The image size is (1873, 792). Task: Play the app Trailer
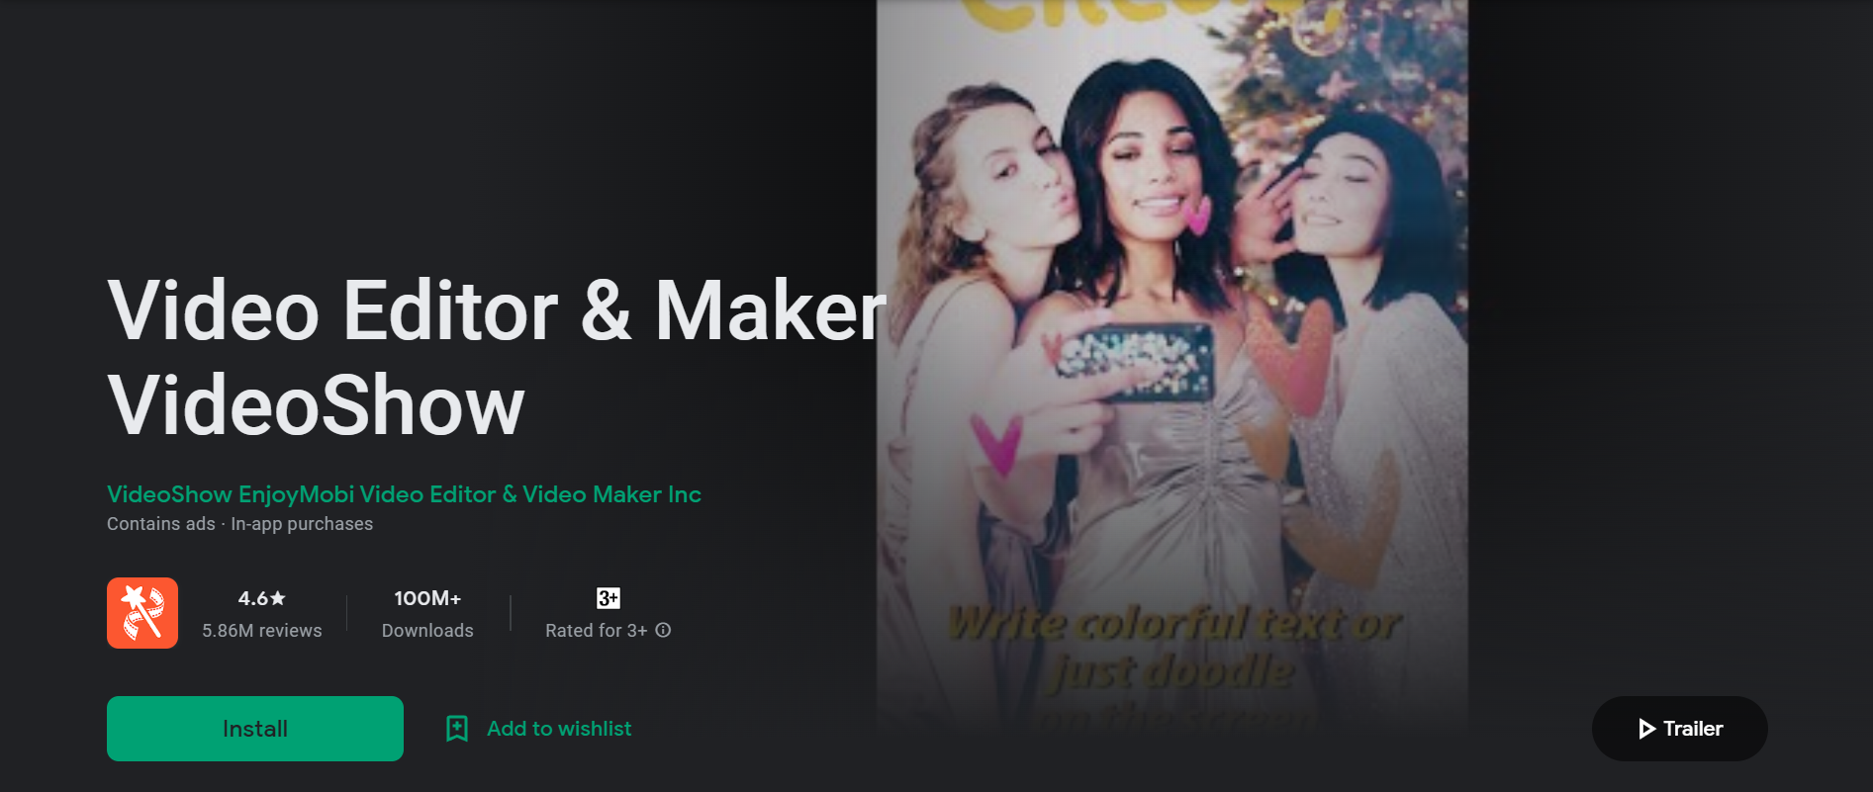(1680, 729)
